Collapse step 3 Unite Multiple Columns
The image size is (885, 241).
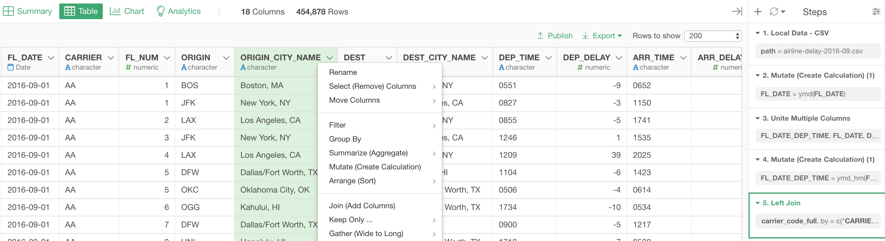[x=758, y=118]
